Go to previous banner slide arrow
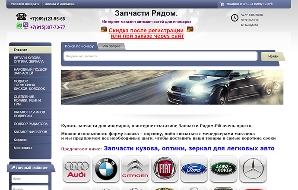This screenshot has height=190, width=298. (66, 86)
